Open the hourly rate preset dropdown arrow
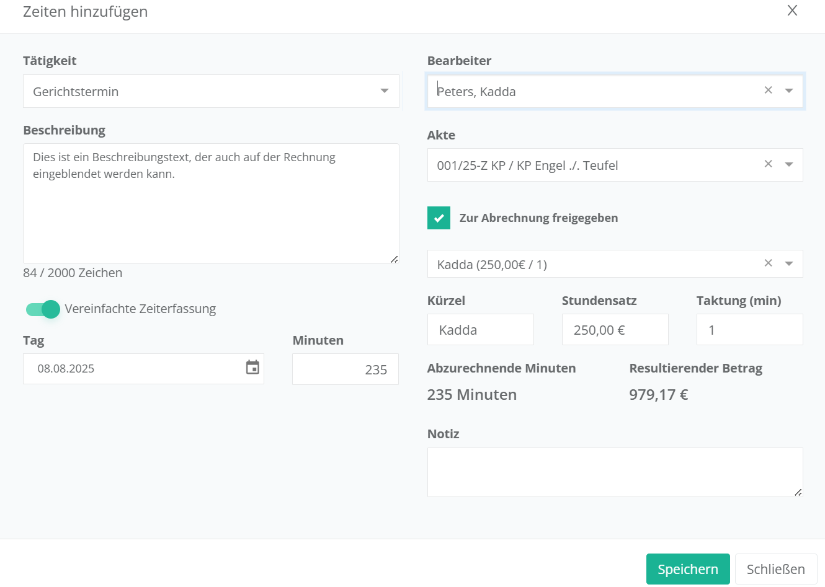Viewport: 825px width, 587px height. (789, 264)
